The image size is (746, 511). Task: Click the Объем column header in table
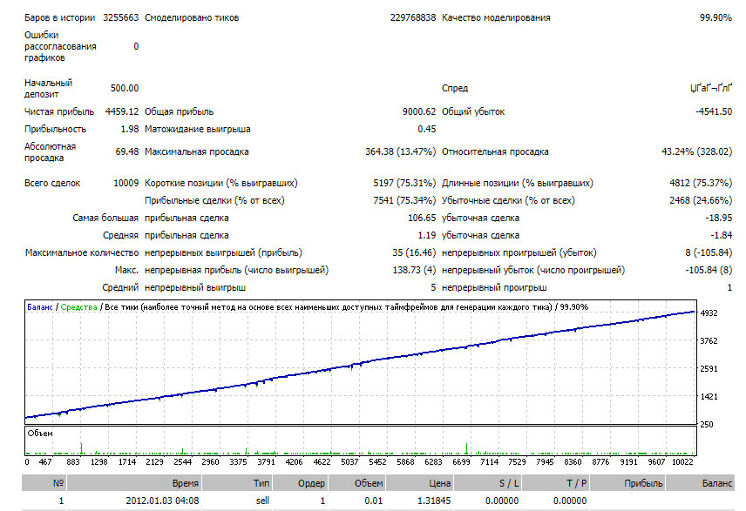click(x=357, y=483)
